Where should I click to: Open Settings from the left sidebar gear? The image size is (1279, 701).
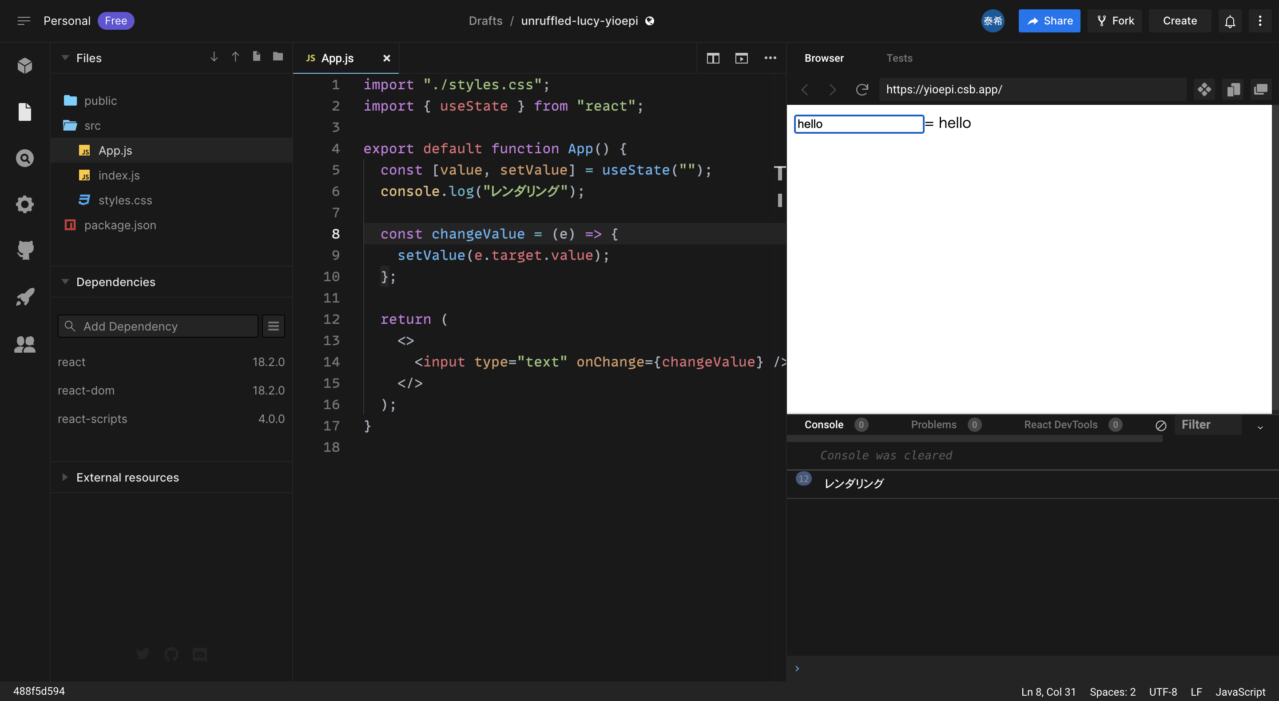[x=24, y=204]
